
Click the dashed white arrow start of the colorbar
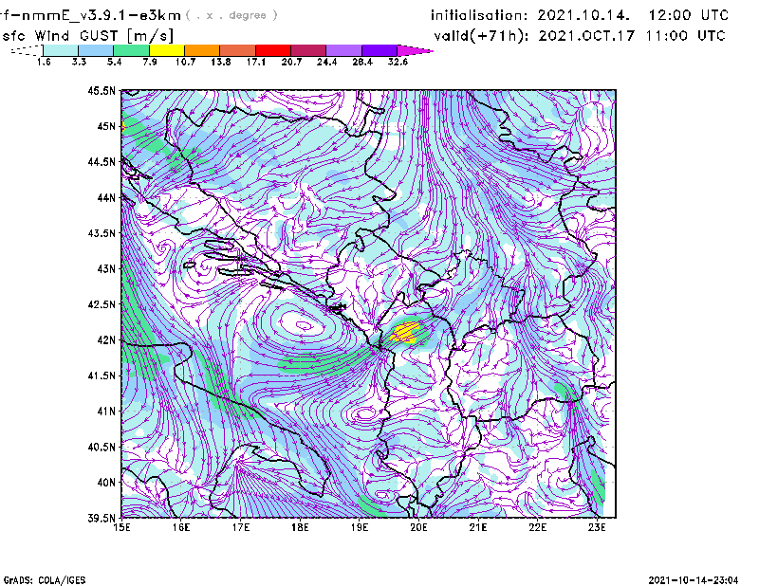27,50
